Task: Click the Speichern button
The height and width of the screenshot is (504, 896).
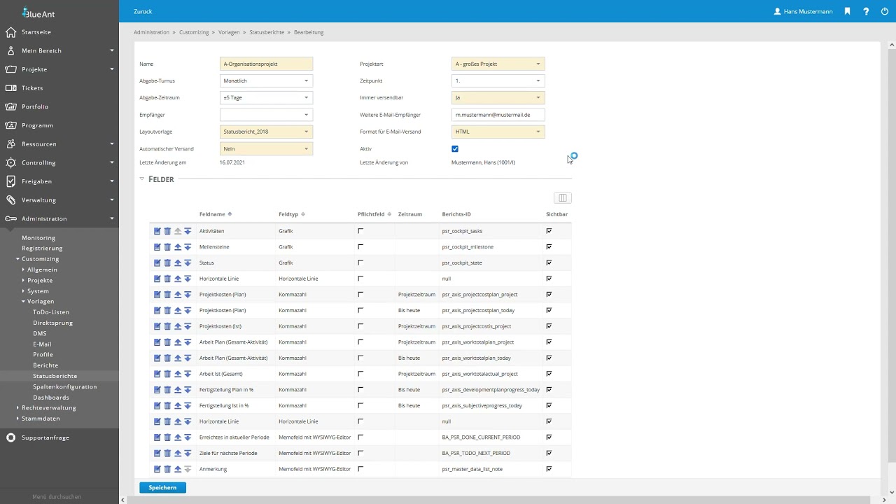Action: click(162, 487)
